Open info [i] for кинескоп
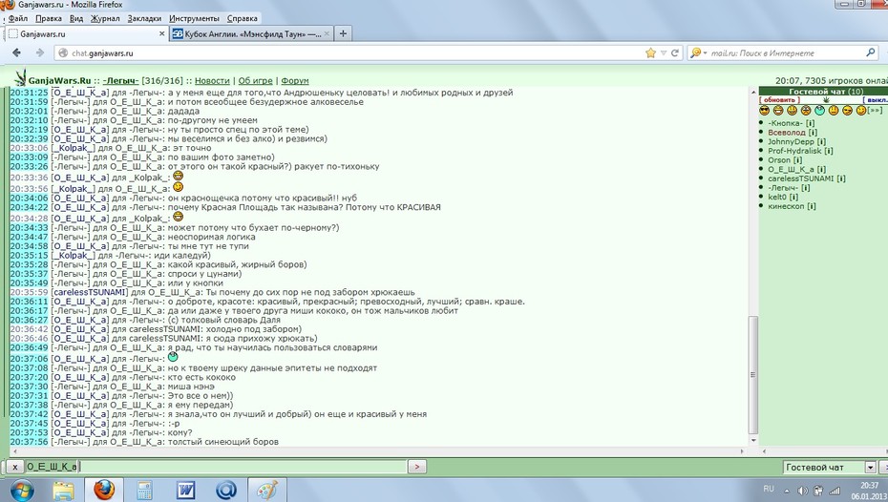The height and width of the screenshot is (502, 888). tap(811, 206)
